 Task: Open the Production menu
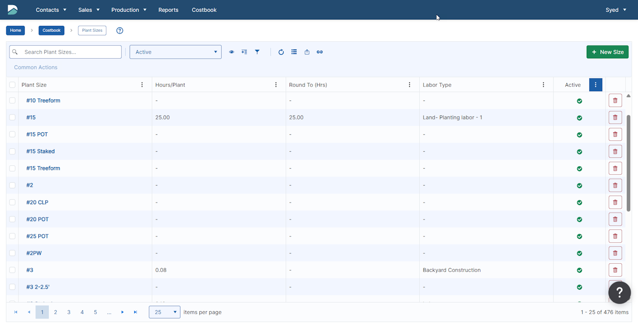(x=129, y=10)
